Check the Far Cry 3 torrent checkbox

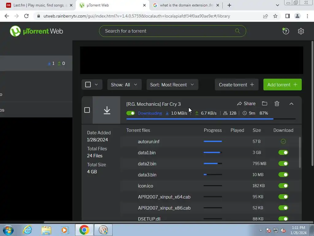click(x=87, y=110)
